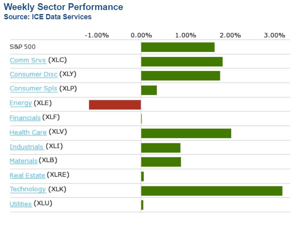The width and height of the screenshot is (299, 226).
Task: Open the Utilities sector link
Action: pyautogui.click(x=20, y=204)
